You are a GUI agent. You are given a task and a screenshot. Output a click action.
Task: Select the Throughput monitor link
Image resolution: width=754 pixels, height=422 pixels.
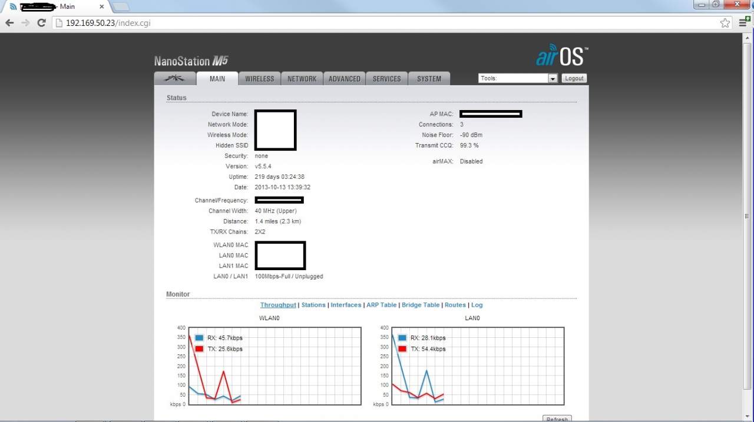(278, 305)
